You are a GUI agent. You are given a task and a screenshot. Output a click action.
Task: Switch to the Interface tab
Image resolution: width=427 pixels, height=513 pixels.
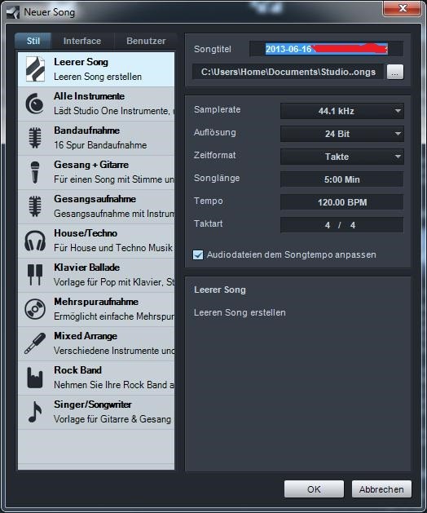[x=82, y=41]
